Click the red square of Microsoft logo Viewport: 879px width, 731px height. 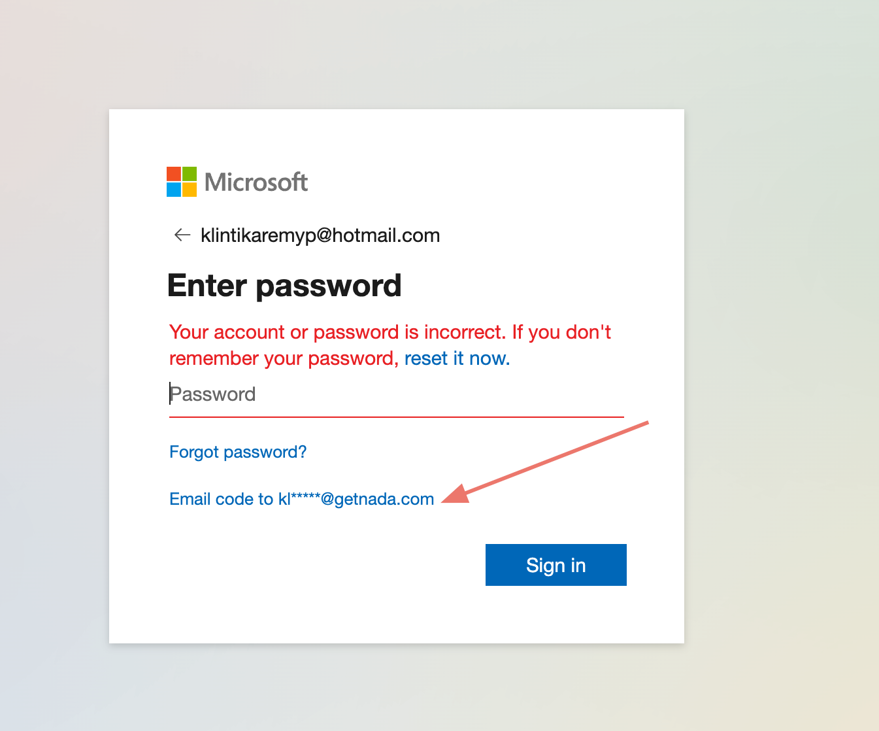pyautogui.click(x=174, y=174)
